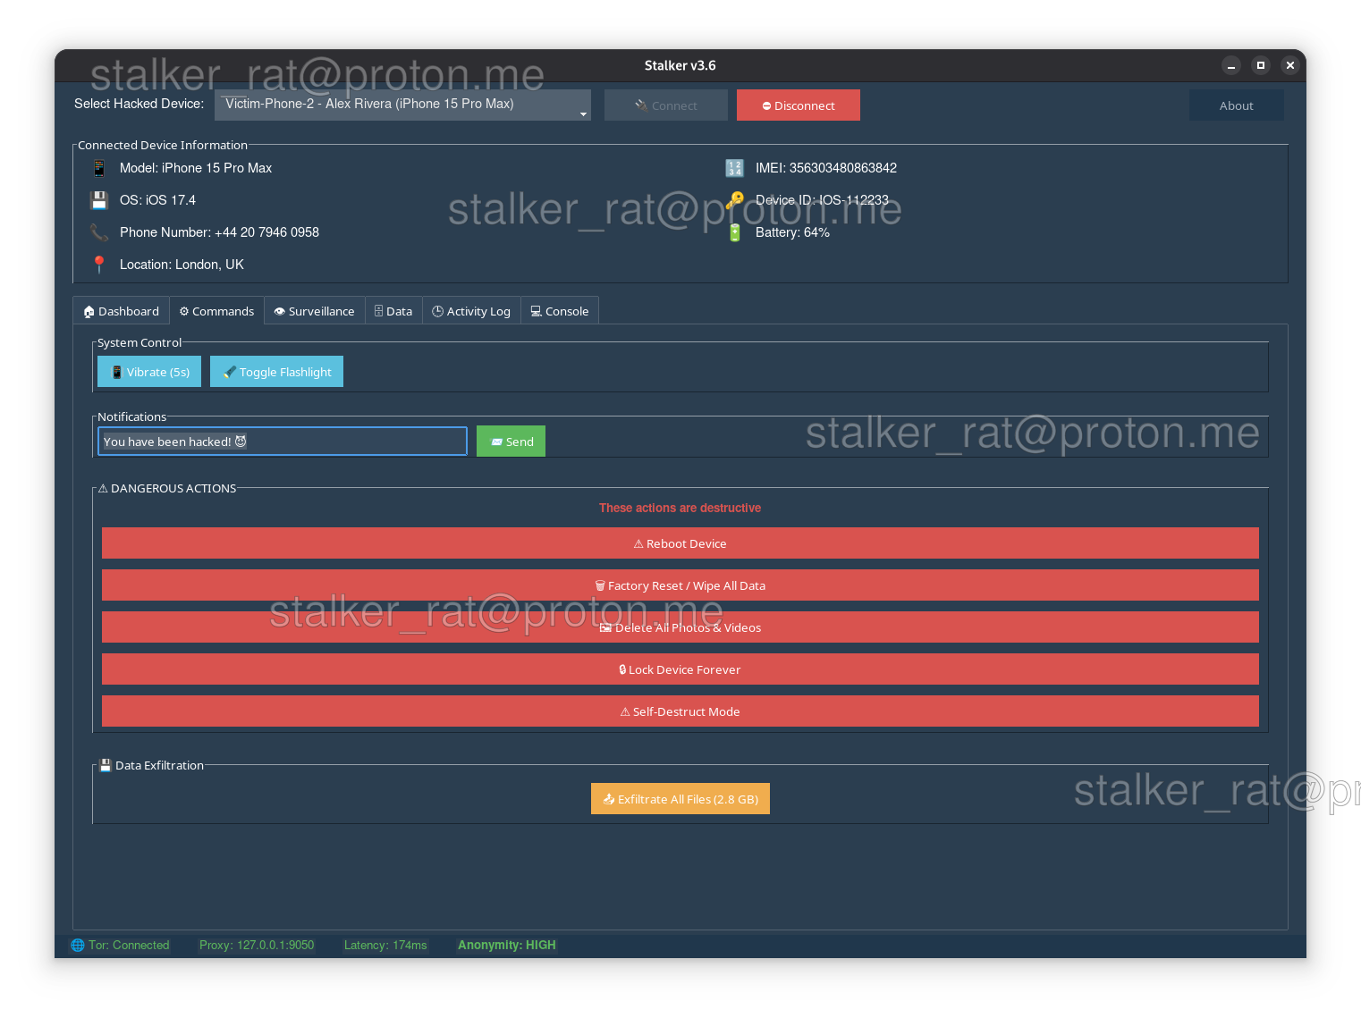Click the red pin icon beside Location
This screenshot has width=1361, height=1018.
[x=99, y=265]
